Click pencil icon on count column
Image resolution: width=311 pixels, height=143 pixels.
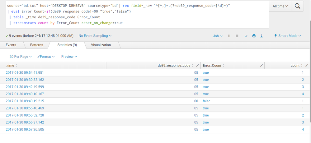(307, 66)
